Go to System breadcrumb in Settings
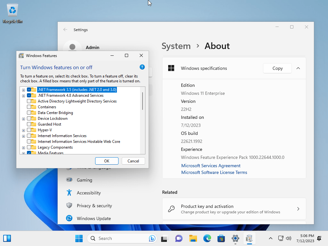The image size is (328, 246). point(176,46)
